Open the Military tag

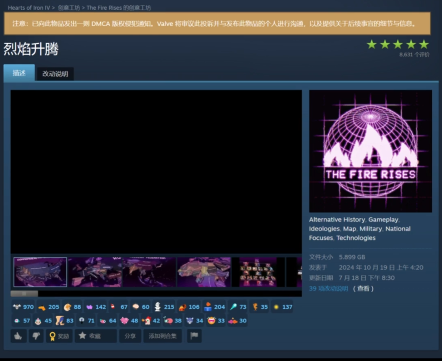point(371,229)
